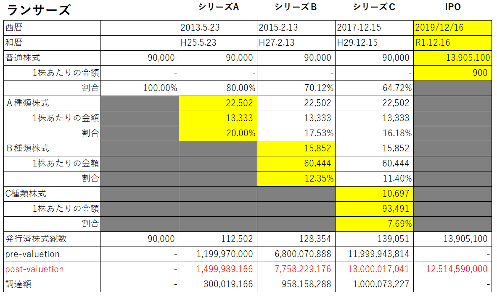
Task: Click the yellow 20.00% cell
Action: point(218,133)
